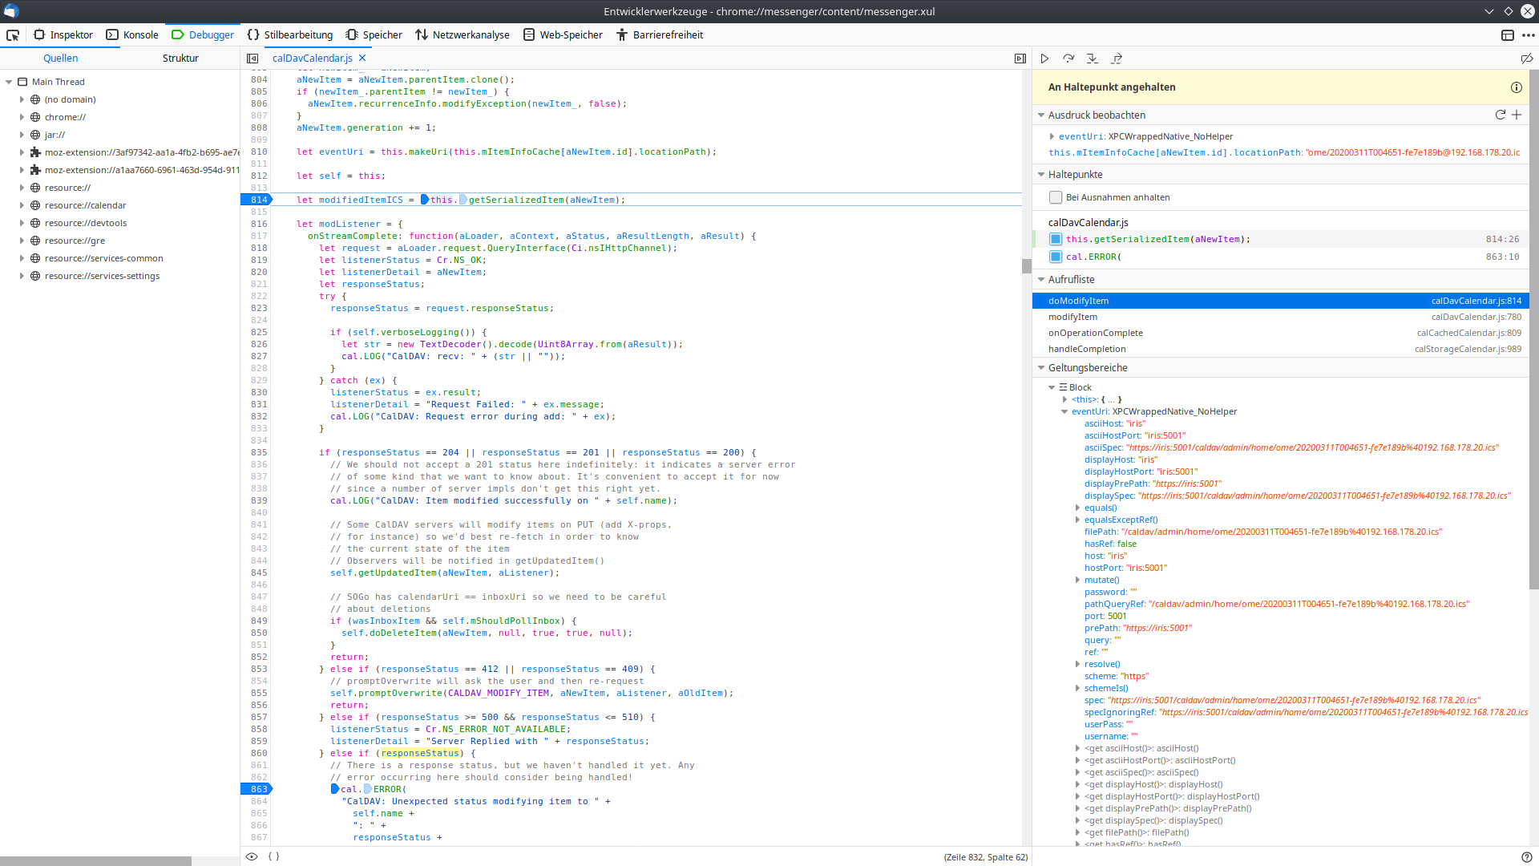Click the Step In icon
The image size is (1539, 866).
(1093, 59)
